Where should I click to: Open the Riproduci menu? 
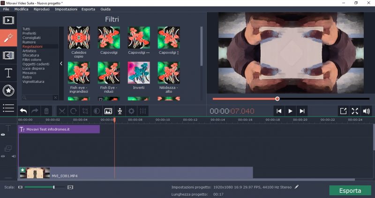[42, 9]
